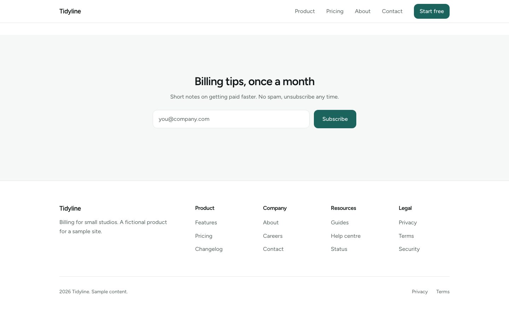Viewport: 509px width, 318px height.
Task: Visit the Careers footer link
Action: coord(273,236)
